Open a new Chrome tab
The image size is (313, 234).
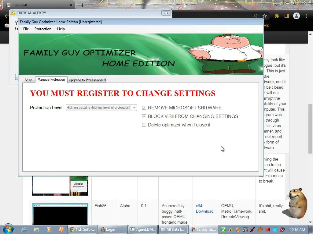(x=83, y=5)
